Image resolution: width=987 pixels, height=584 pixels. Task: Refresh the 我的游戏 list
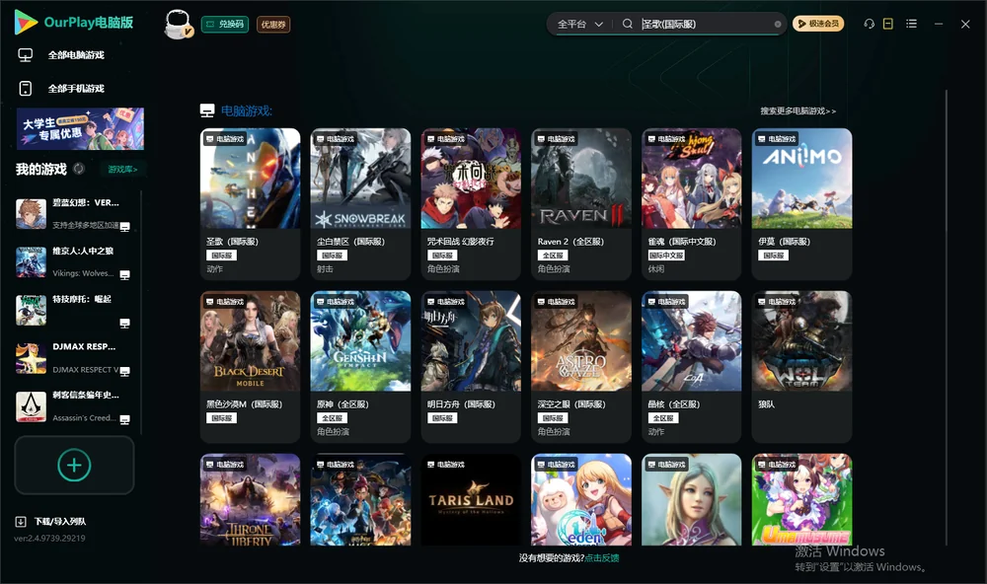click(79, 169)
